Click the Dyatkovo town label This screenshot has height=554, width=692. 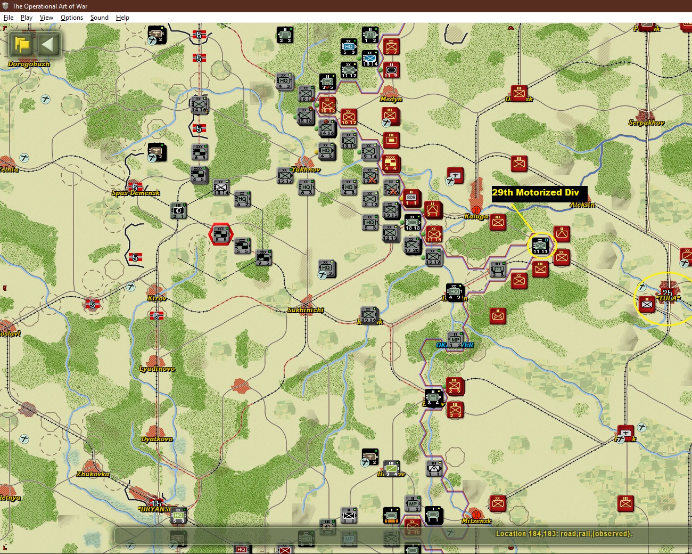(x=157, y=439)
